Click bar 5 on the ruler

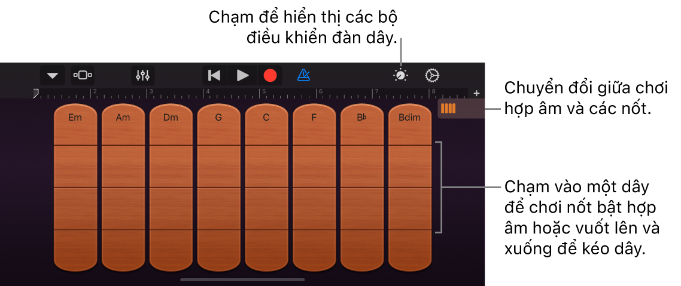[x=263, y=93]
